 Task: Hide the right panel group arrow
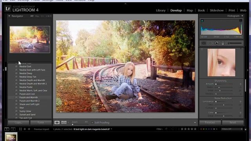tap(248, 70)
